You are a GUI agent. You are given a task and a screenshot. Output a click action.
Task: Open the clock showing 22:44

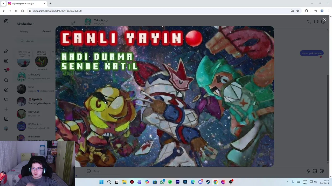point(324,182)
